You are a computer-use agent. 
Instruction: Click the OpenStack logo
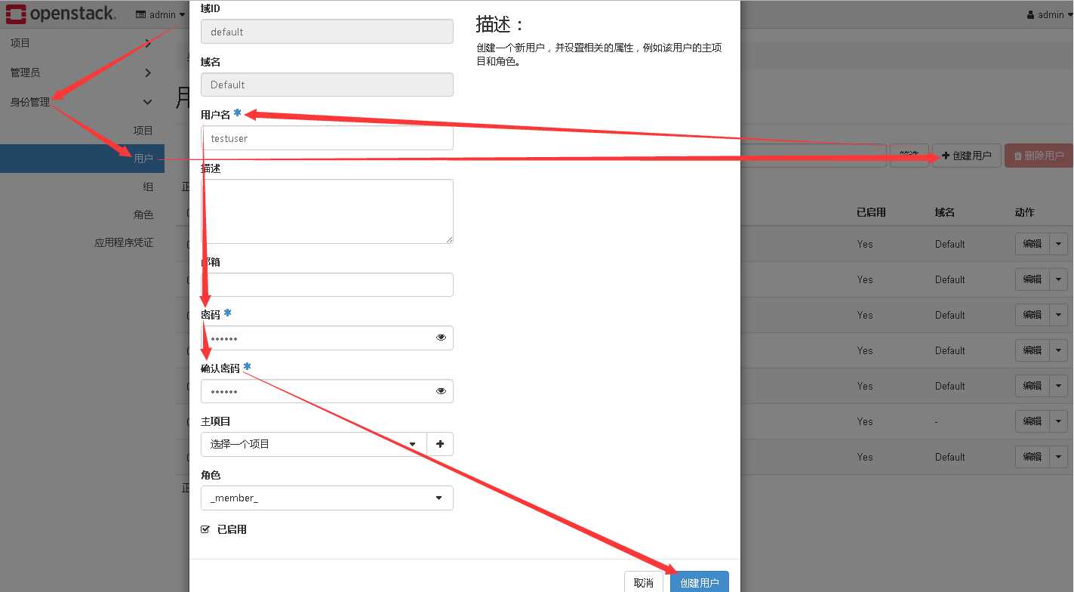point(62,14)
